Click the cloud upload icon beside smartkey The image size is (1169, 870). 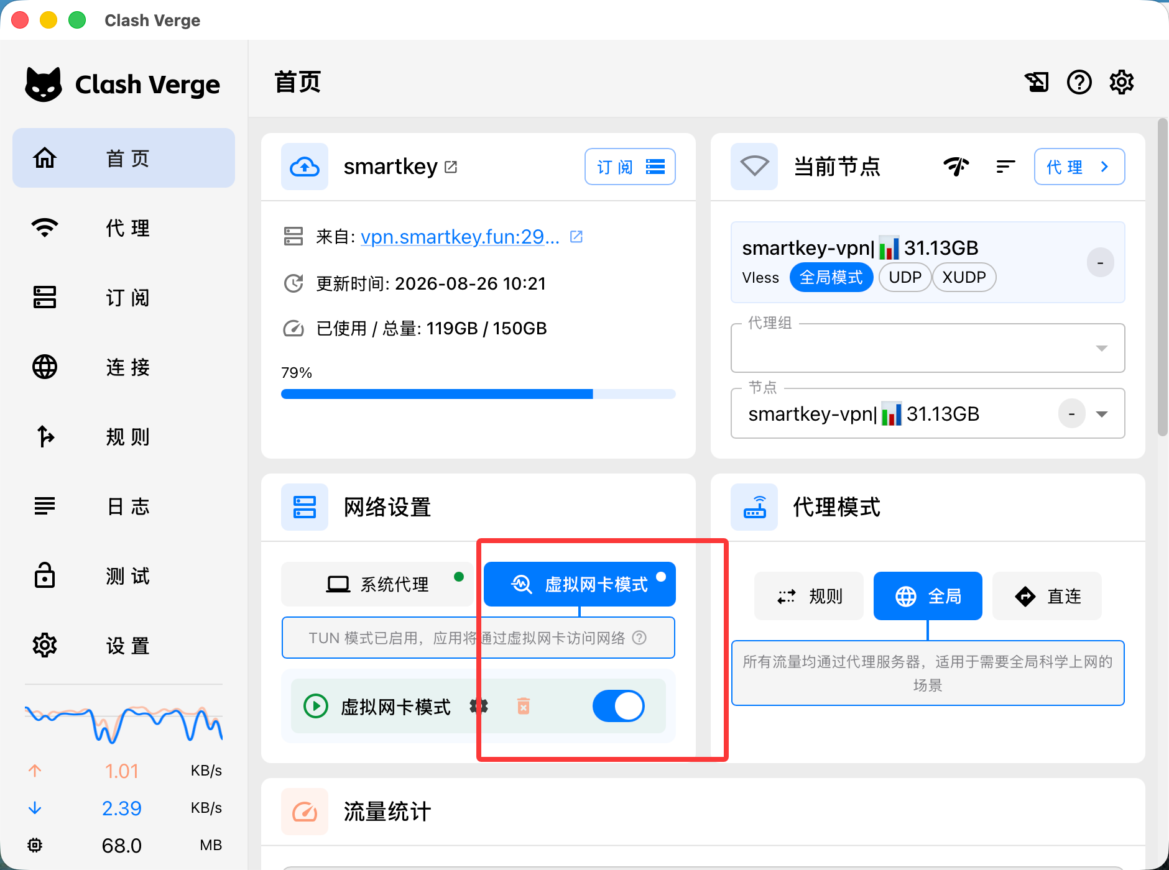305,167
